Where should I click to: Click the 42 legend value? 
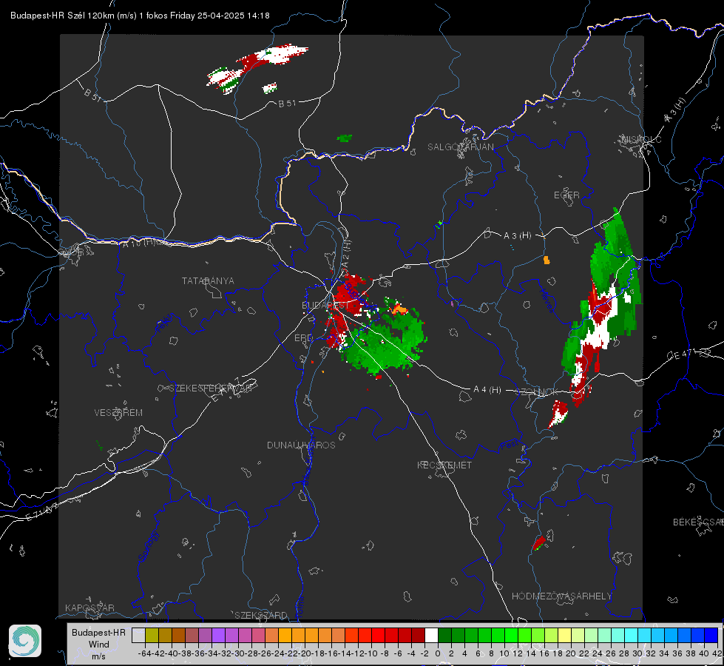[717, 653]
